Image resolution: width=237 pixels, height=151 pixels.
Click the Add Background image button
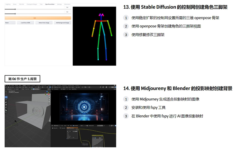click(x=62, y=23)
